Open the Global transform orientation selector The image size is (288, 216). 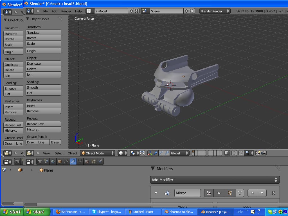179,153
